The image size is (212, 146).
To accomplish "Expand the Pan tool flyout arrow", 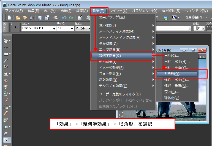I will pos(10,41).
